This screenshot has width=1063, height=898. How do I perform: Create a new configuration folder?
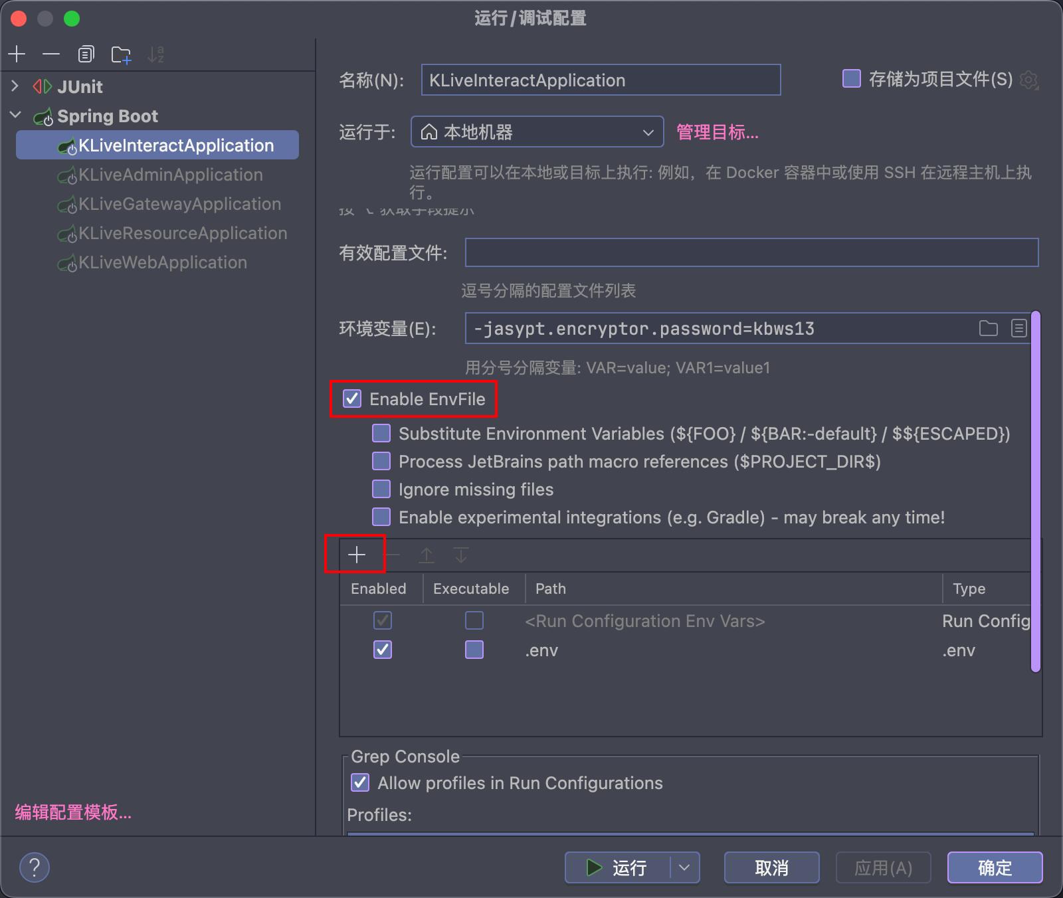(121, 54)
